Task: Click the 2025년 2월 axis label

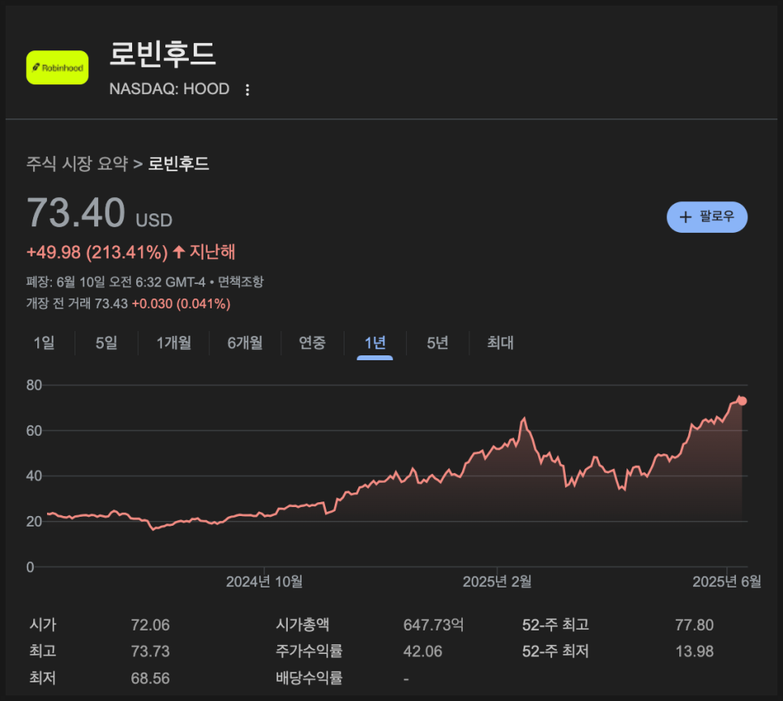Action: pos(497,582)
